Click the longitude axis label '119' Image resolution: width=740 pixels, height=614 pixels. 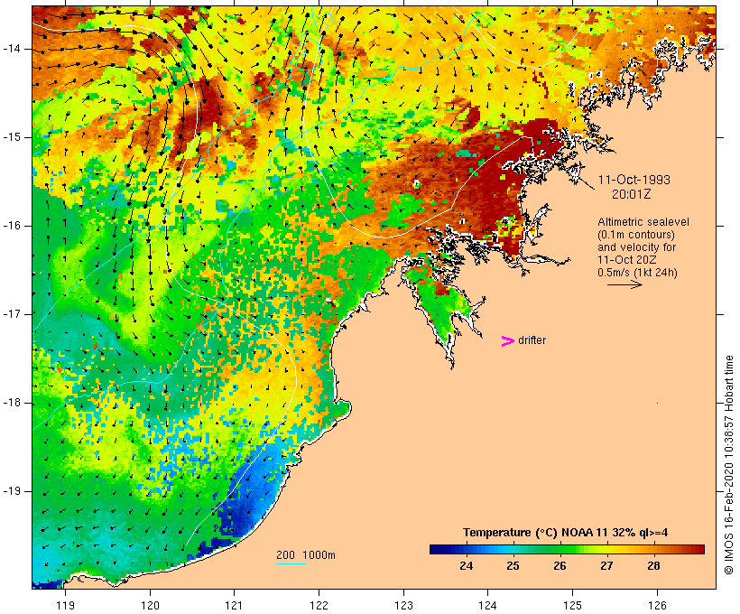point(65,605)
